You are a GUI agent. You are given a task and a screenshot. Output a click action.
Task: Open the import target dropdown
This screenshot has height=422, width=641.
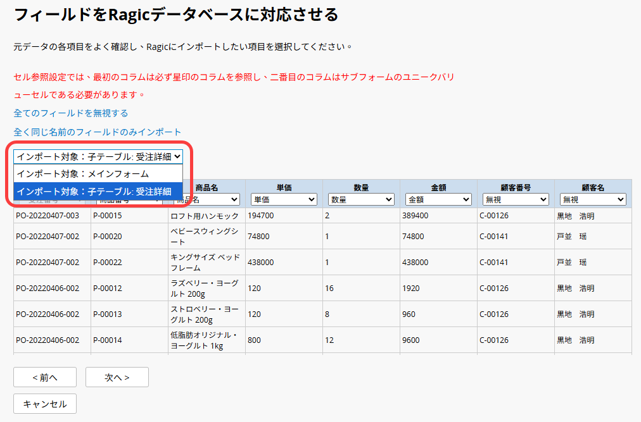tap(98, 156)
